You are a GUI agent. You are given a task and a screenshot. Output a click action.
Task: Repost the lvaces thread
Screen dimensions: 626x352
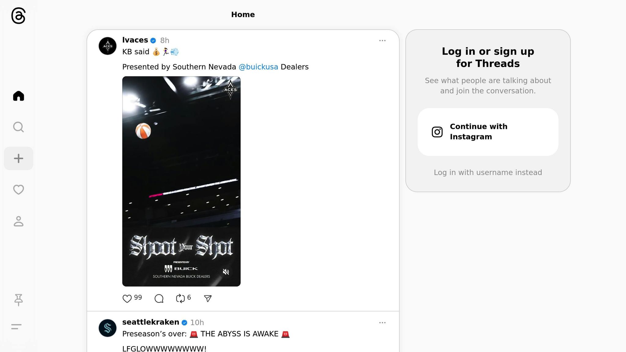coord(180,299)
